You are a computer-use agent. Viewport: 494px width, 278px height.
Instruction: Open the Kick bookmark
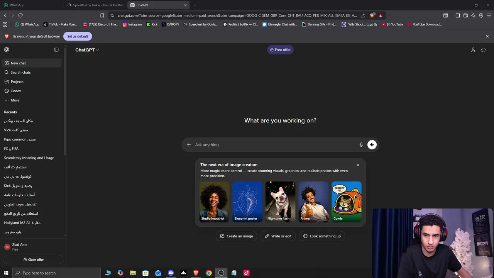[x=152, y=24]
